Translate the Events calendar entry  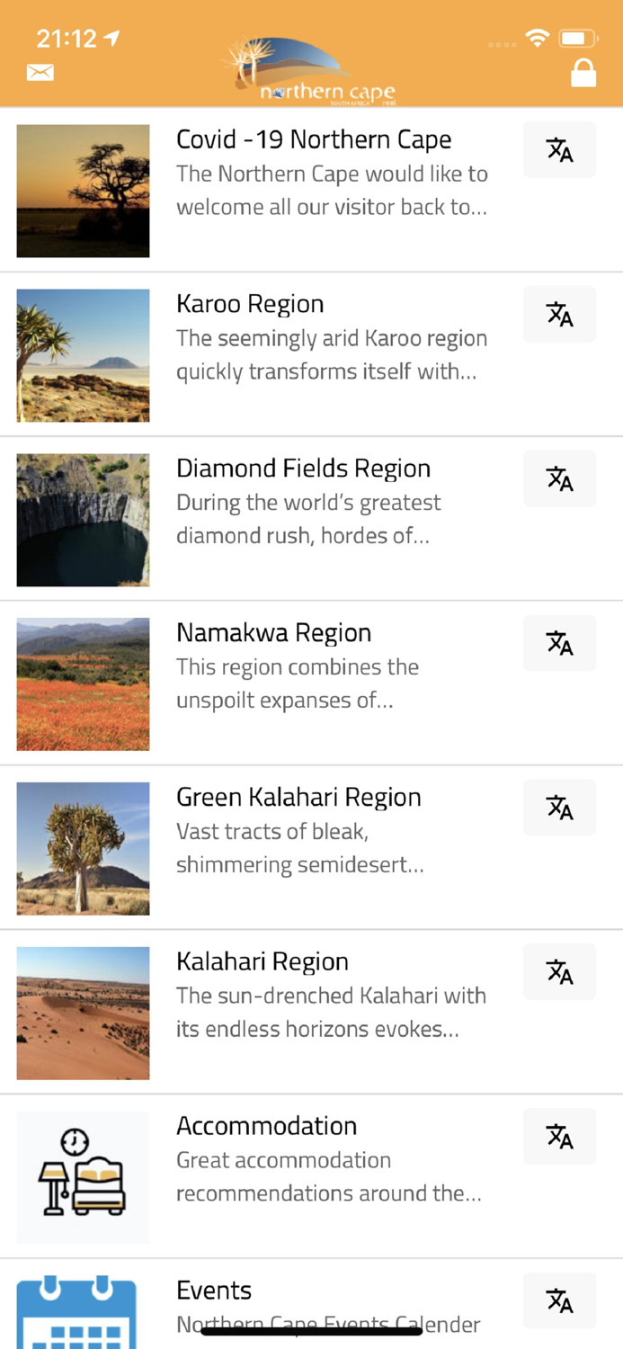[x=558, y=1300]
